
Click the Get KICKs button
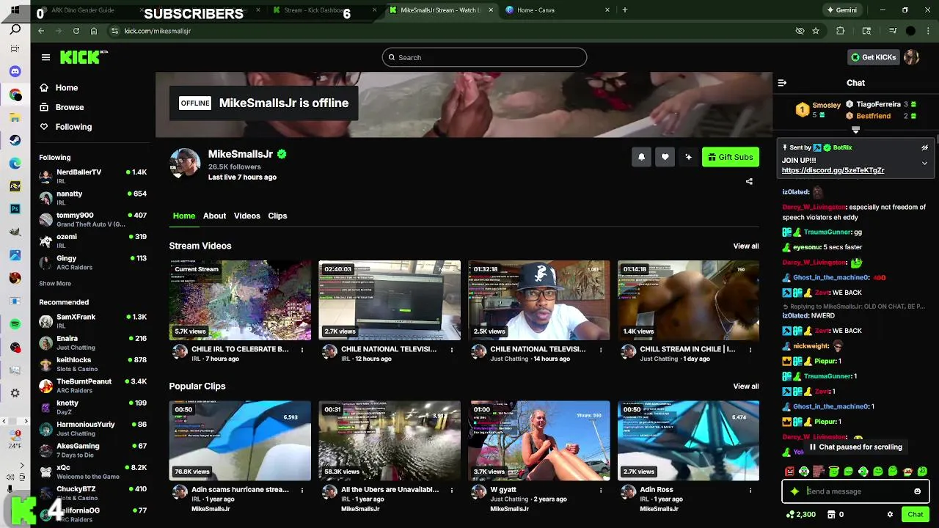coord(873,57)
